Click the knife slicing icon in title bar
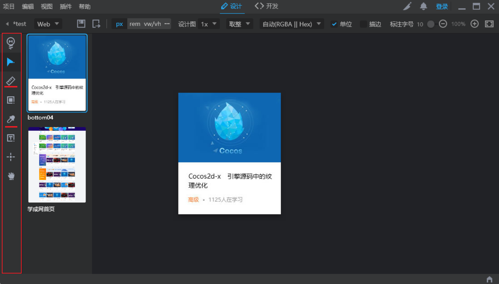This screenshot has width=499, height=284. pyautogui.click(x=408, y=6)
